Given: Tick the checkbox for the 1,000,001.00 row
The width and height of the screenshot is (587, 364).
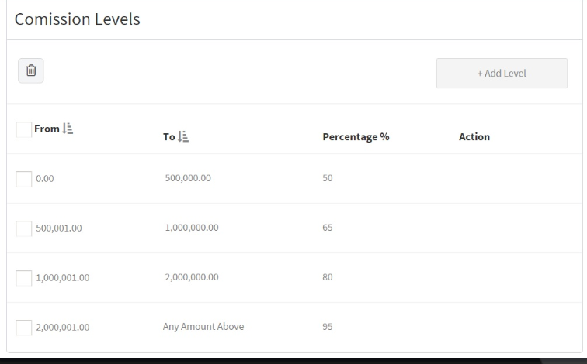Looking at the screenshot, I should point(23,278).
